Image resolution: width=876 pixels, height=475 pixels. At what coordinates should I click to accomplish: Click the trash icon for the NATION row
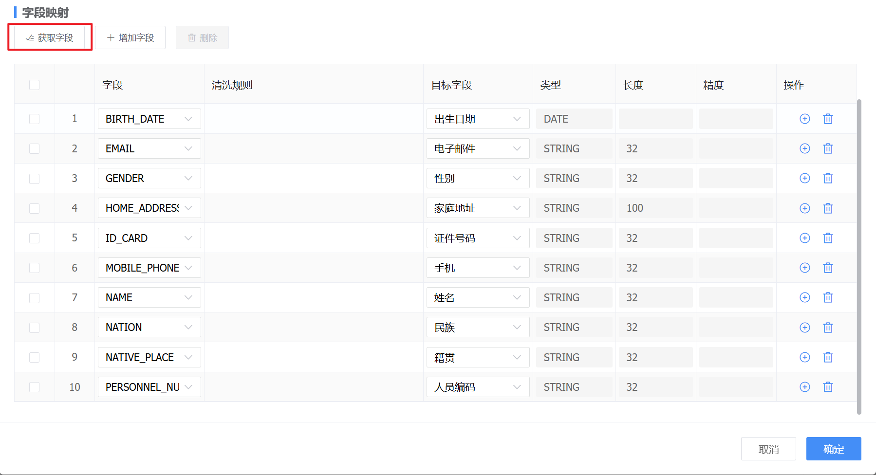coord(828,328)
